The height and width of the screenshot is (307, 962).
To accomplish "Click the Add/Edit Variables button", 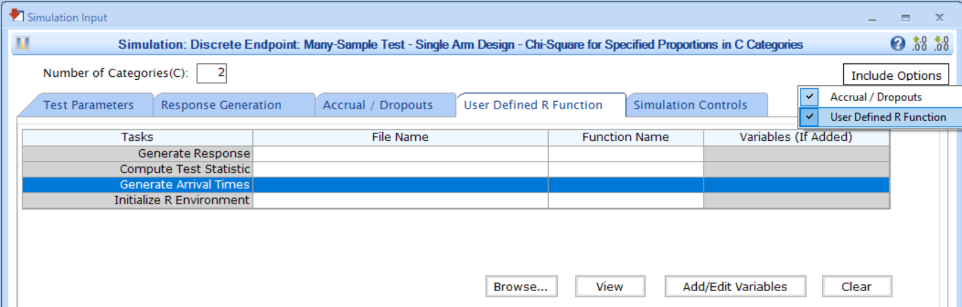I will pos(735,286).
